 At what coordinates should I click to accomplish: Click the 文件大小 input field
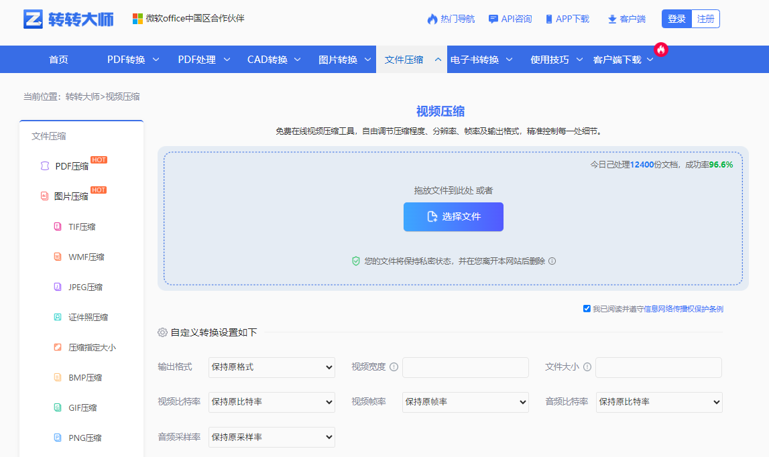658,367
